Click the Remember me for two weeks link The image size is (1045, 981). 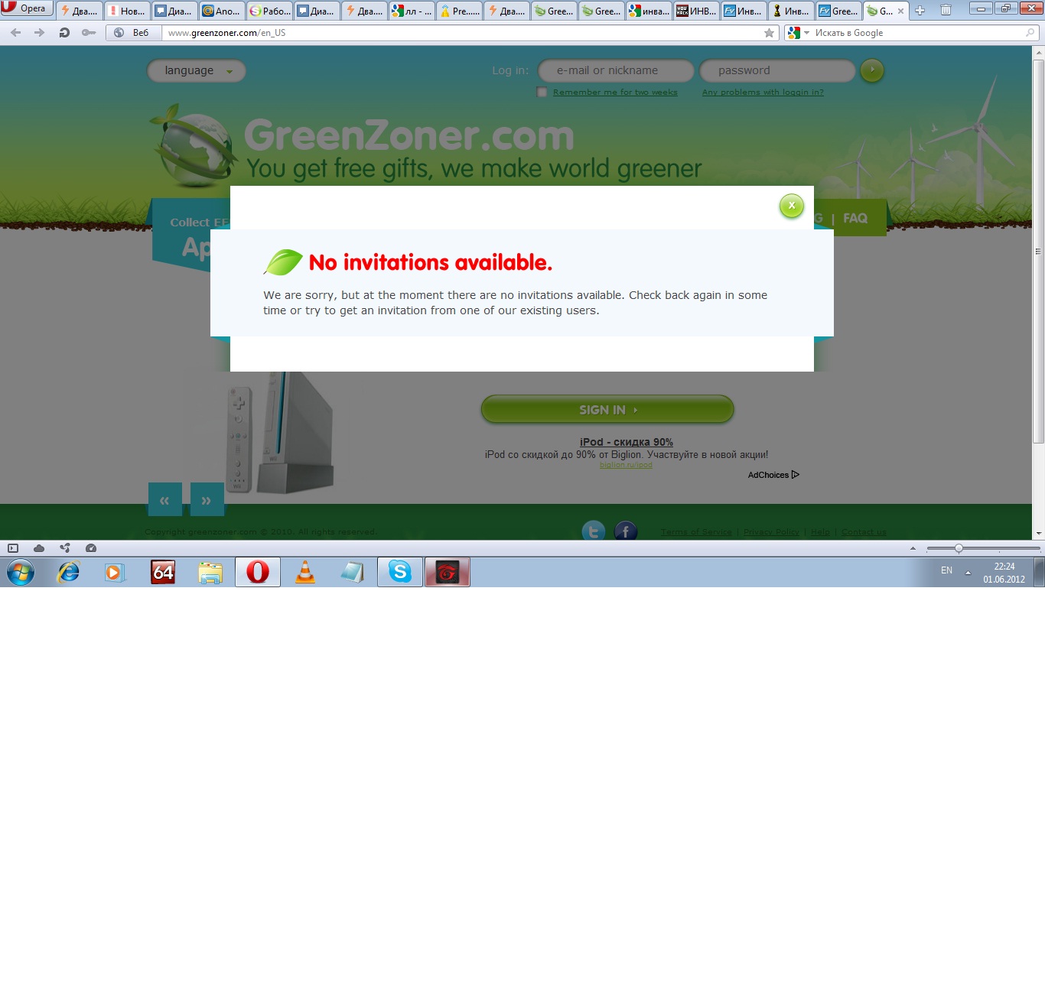pos(615,93)
